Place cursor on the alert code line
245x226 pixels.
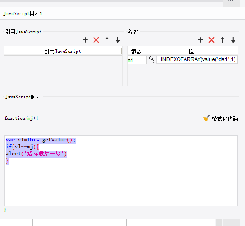(x=36, y=154)
